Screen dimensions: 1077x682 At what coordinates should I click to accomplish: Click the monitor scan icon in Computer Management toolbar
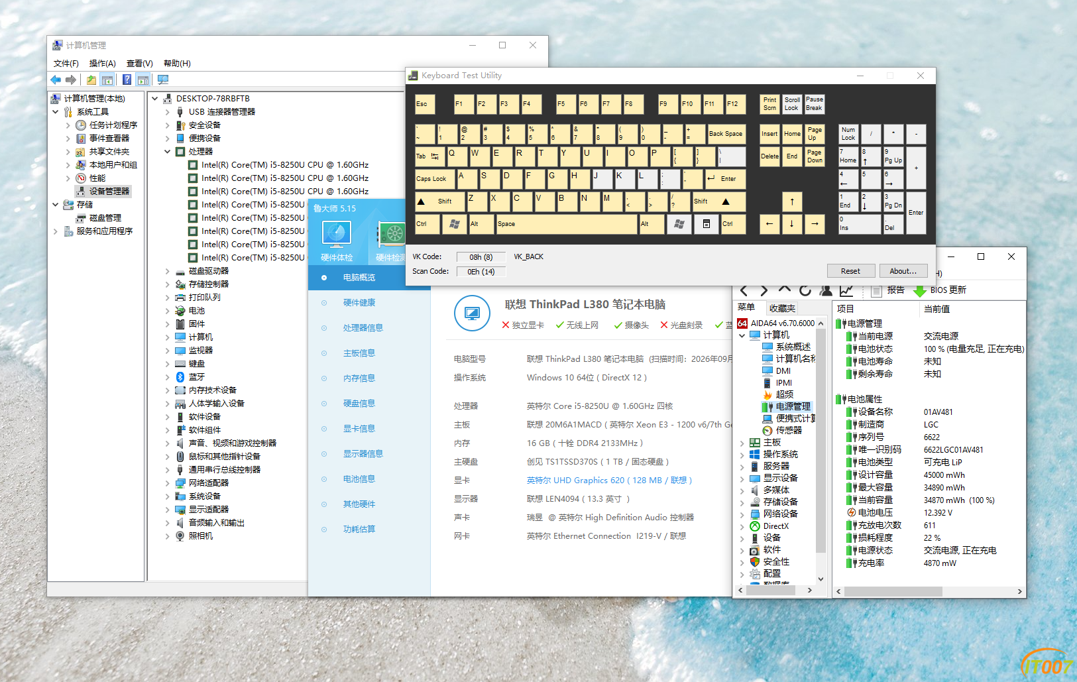pos(163,80)
